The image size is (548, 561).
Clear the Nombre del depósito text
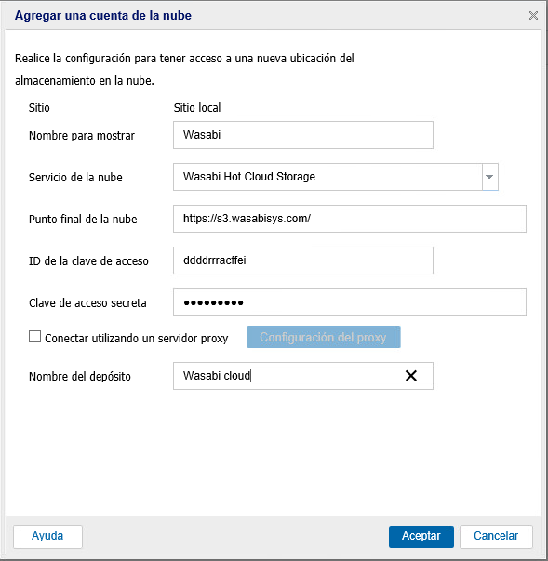point(411,376)
